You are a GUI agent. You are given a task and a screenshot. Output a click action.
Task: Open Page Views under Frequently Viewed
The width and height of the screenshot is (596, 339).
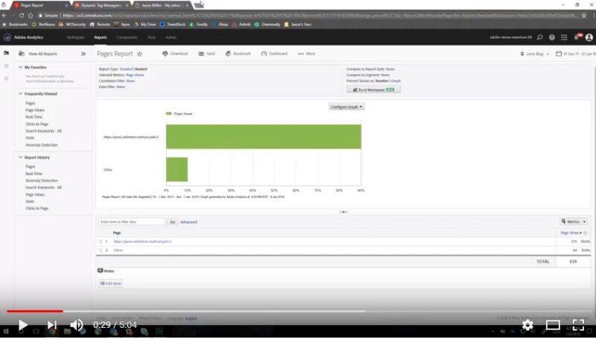coord(35,110)
